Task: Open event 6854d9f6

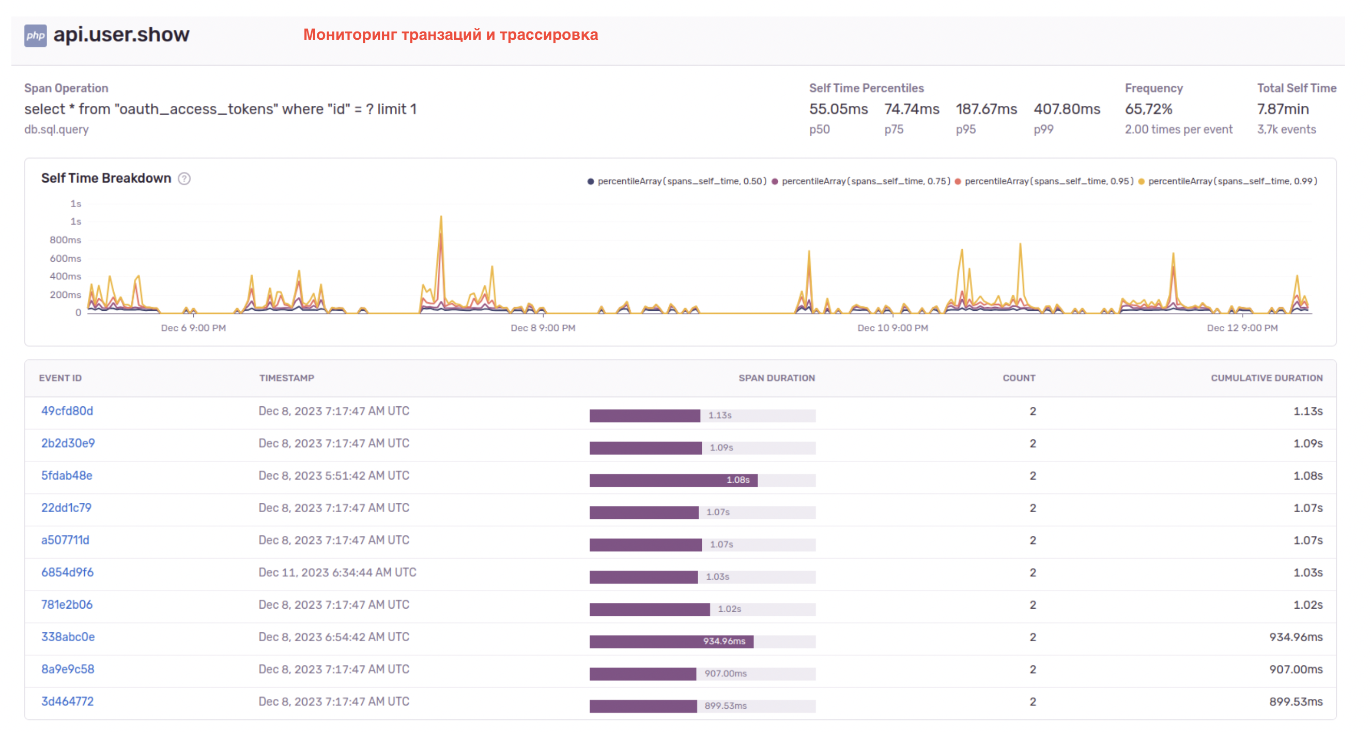Action: (67, 572)
